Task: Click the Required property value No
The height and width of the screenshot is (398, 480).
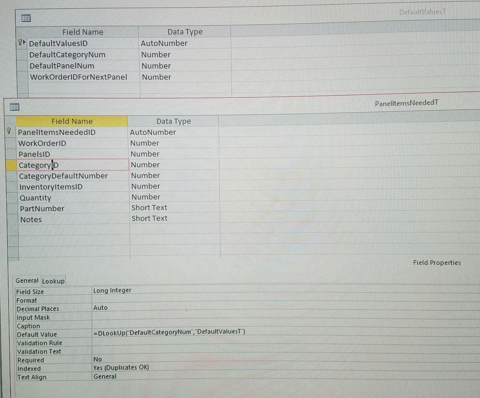Action: [x=98, y=359]
